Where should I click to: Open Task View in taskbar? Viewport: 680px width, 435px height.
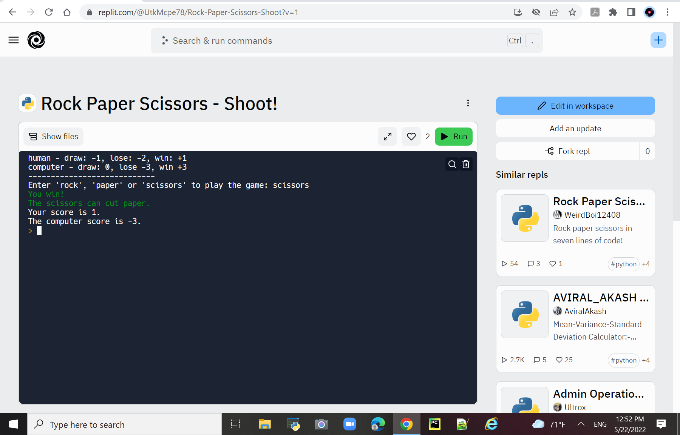[x=236, y=424]
